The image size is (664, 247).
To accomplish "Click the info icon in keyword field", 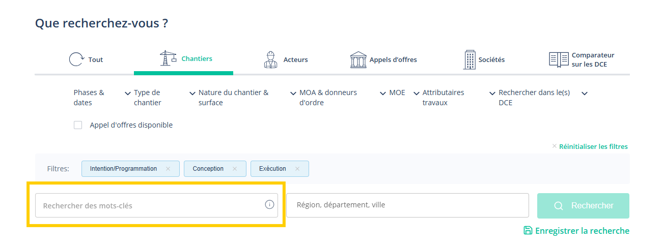I will pyautogui.click(x=269, y=204).
